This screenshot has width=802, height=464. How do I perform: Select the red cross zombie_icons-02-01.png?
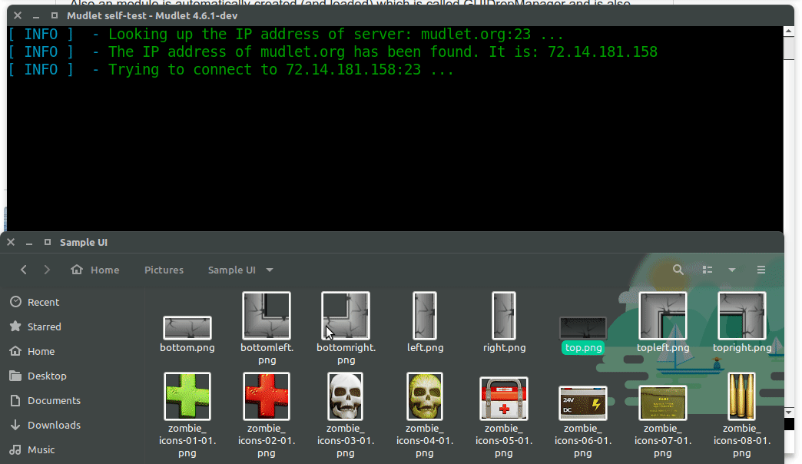click(x=267, y=396)
